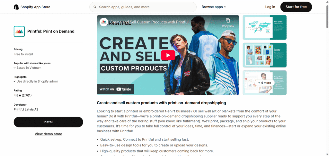
Task: Click the Printful channel avatar in video
Action: 104,22
